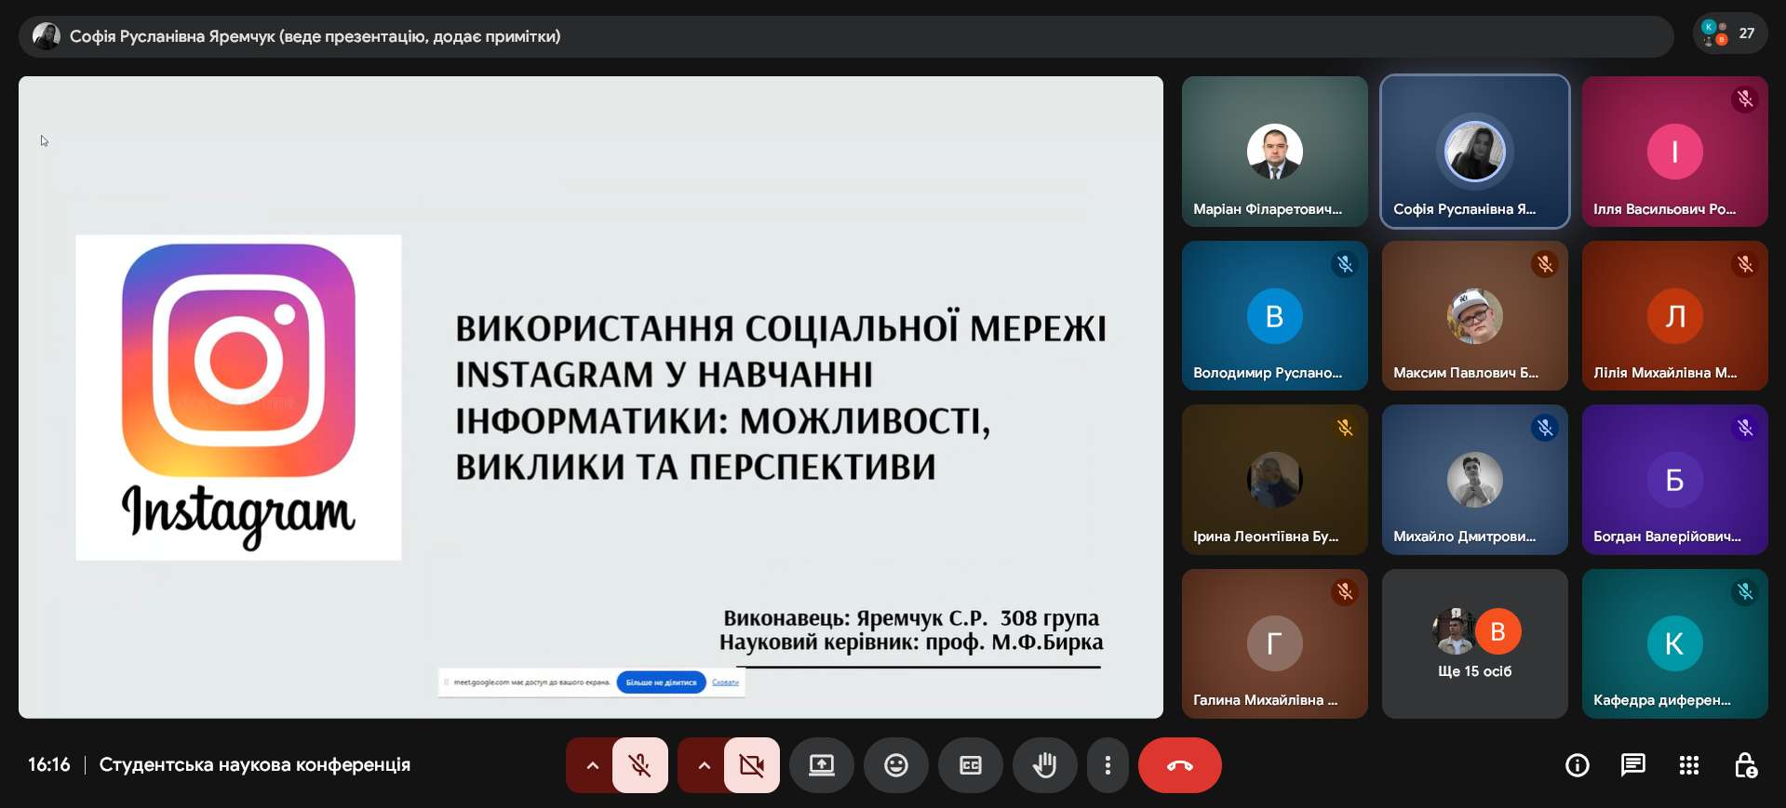Viewport: 1786px width, 808px height.
Task: Click avatar letter В on Володимир tile
Action: pos(1275,316)
